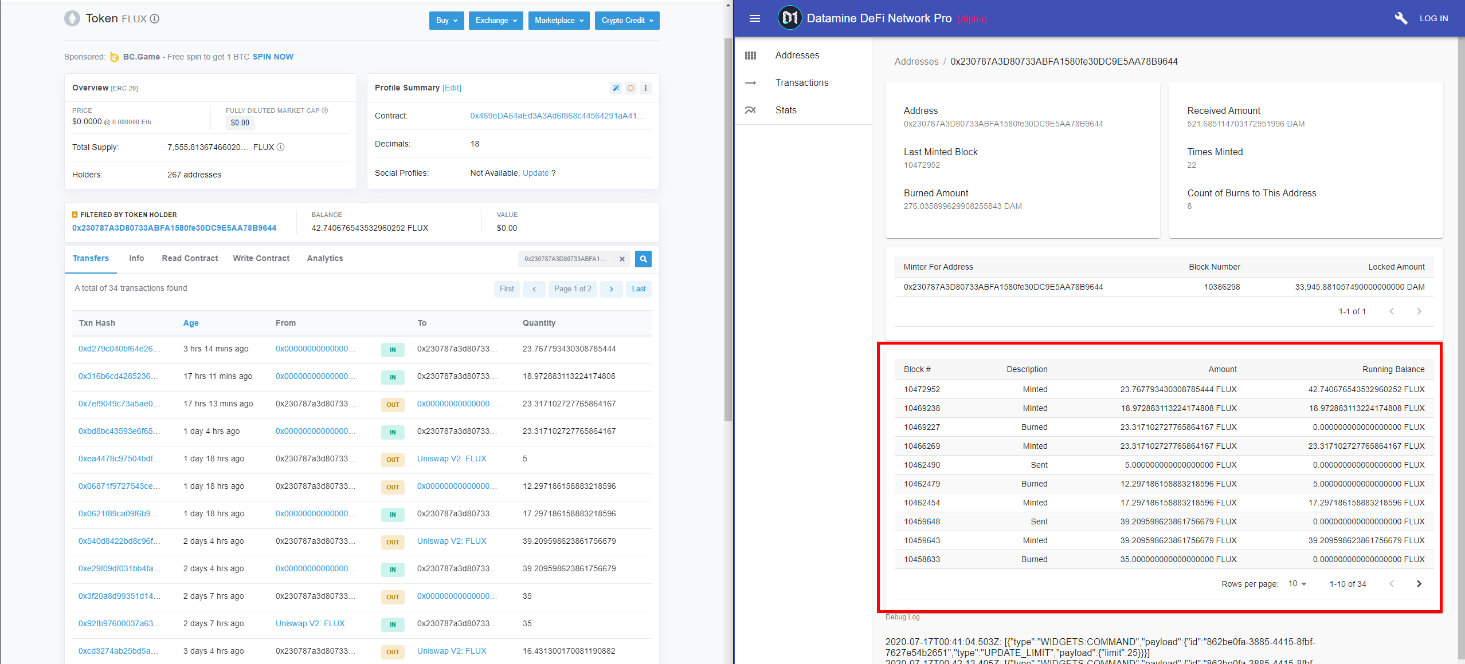The height and width of the screenshot is (664, 1465).
Task: Open the Crypto Credit dropdown
Action: (627, 21)
